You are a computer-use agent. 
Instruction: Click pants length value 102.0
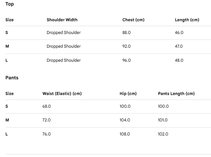coord(163,134)
